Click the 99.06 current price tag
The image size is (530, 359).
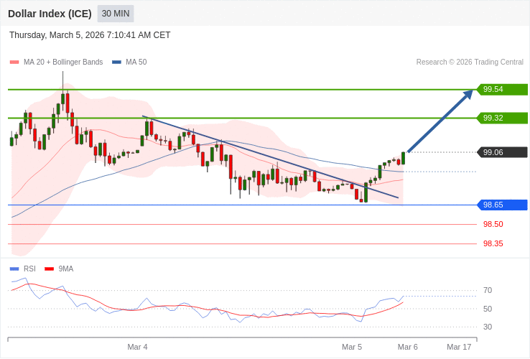(502, 152)
